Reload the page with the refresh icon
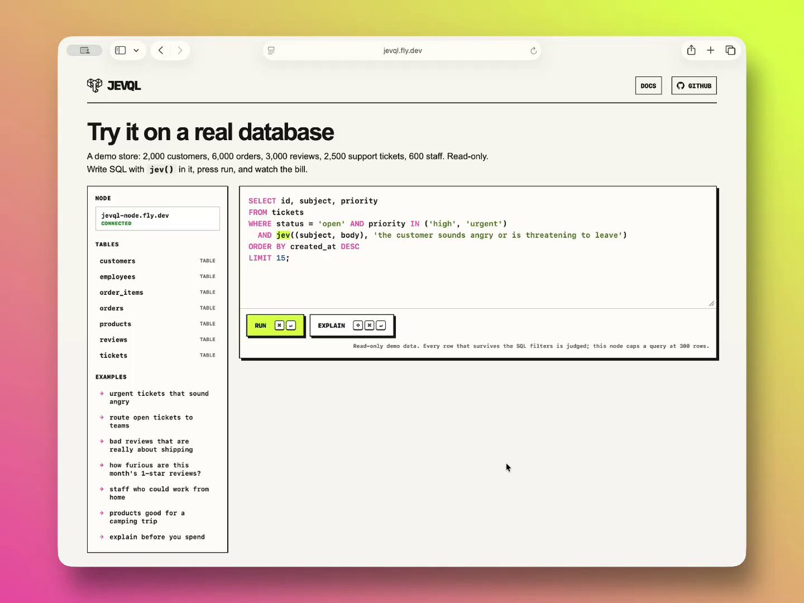 click(x=533, y=50)
